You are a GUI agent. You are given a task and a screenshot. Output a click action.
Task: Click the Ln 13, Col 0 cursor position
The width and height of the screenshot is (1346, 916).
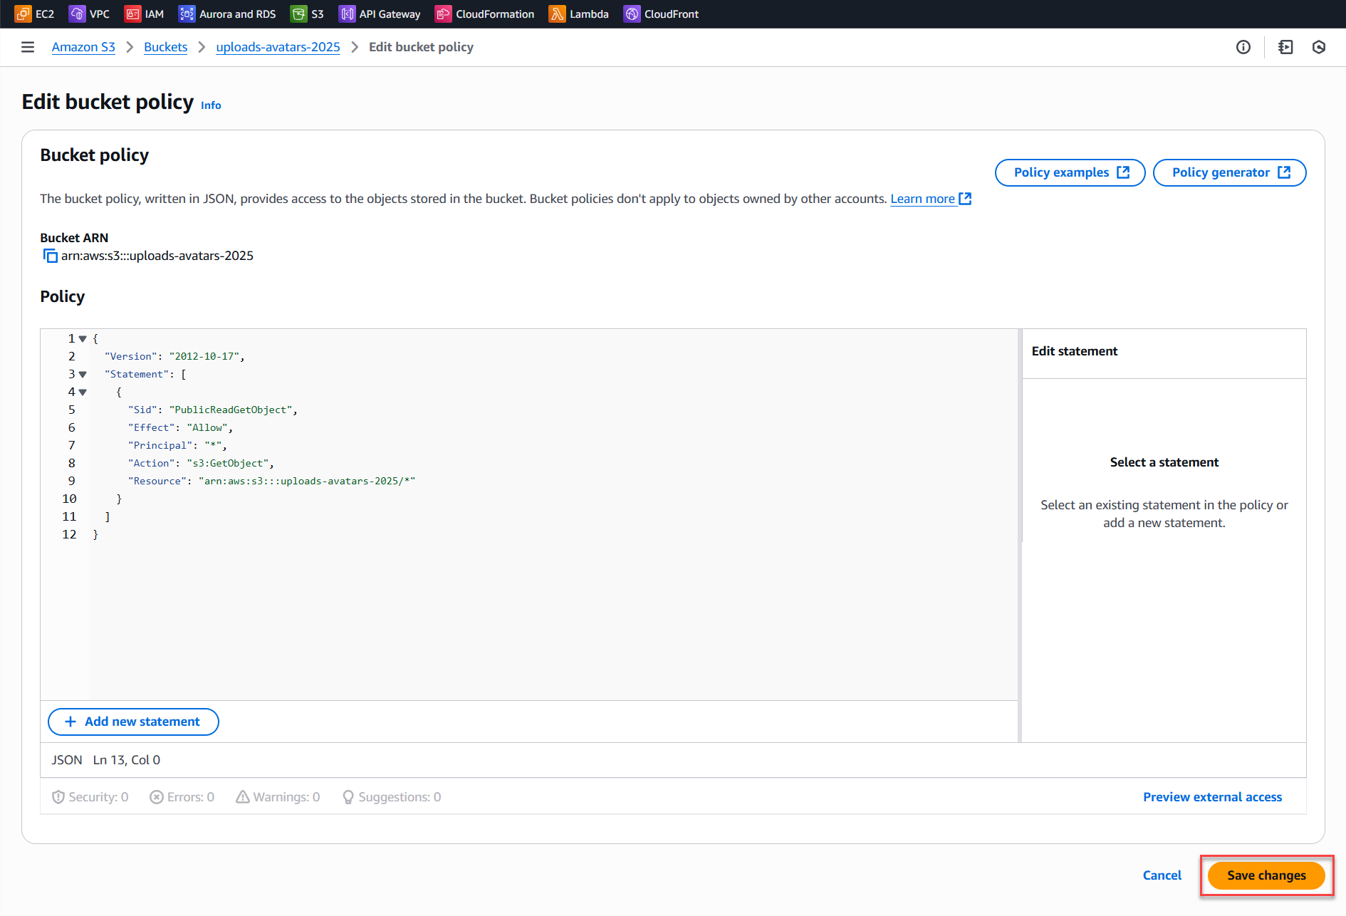pyautogui.click(x=127, y=760)
